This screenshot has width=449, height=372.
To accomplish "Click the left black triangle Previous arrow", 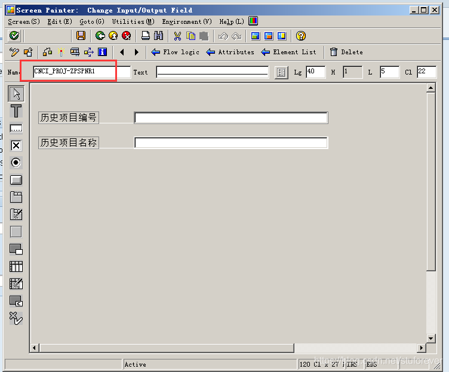I will point(122,52).
